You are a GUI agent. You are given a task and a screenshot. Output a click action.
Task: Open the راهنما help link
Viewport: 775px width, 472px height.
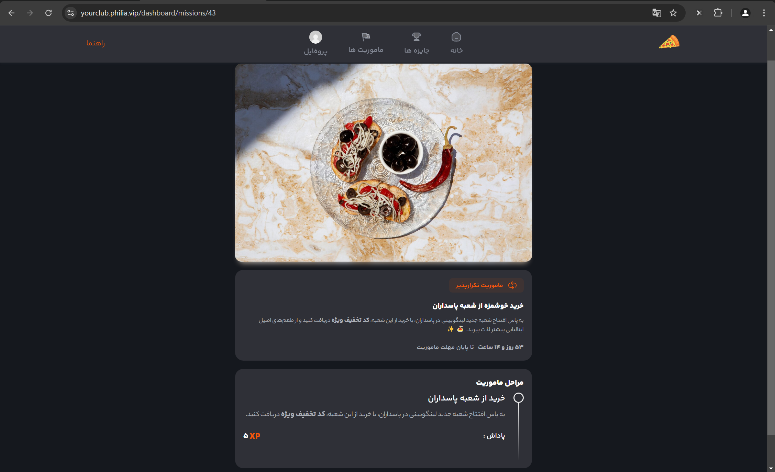point(96,43)
